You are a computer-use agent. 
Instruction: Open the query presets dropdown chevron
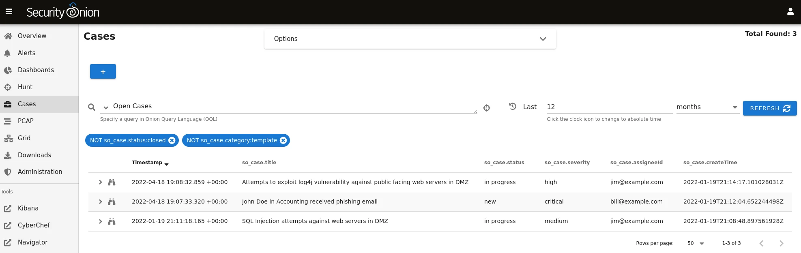(x=106, y=107)
